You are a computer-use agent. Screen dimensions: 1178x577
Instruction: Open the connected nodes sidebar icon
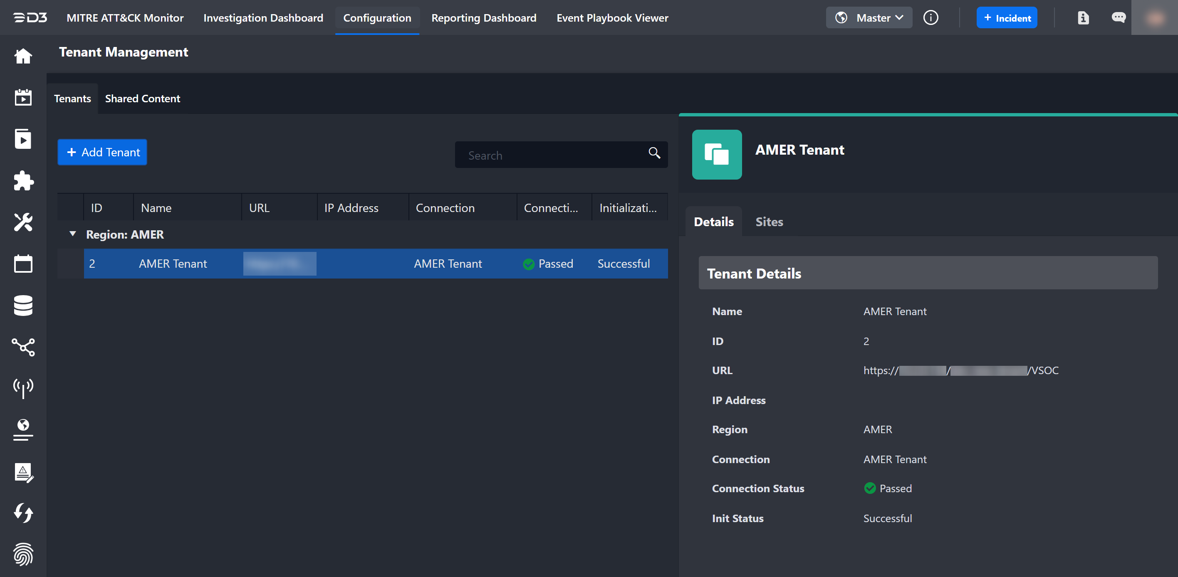23,347
